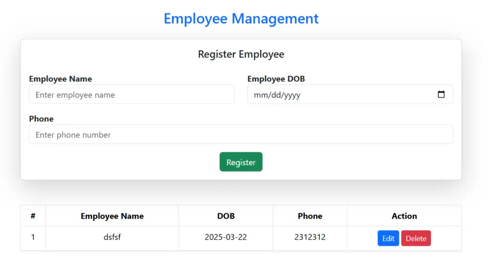The image size is (497, 272).
Task: Click the Employee Name input field
Action: [x=132, y=95]
